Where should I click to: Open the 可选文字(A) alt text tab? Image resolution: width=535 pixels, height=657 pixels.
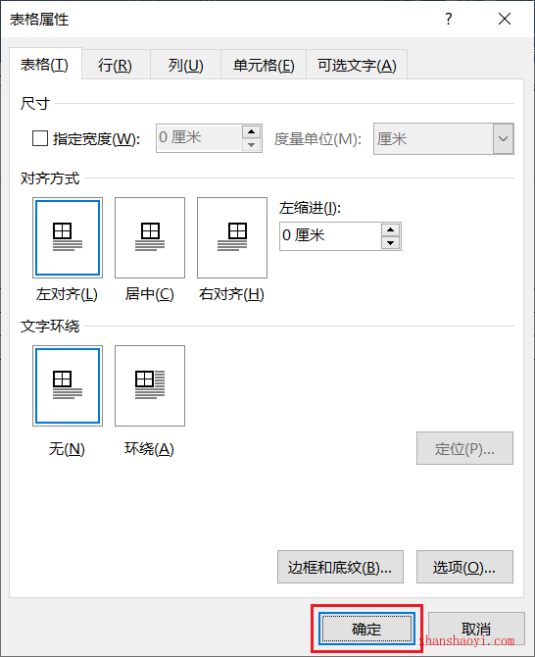[x=357, y=65]
